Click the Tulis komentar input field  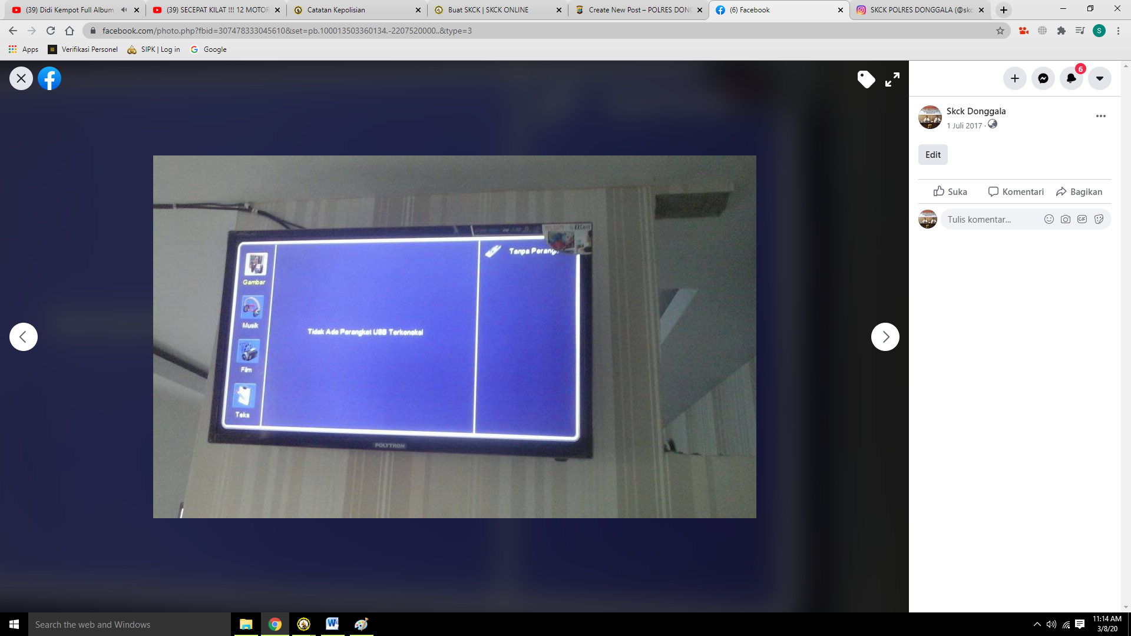pos(990,220)
